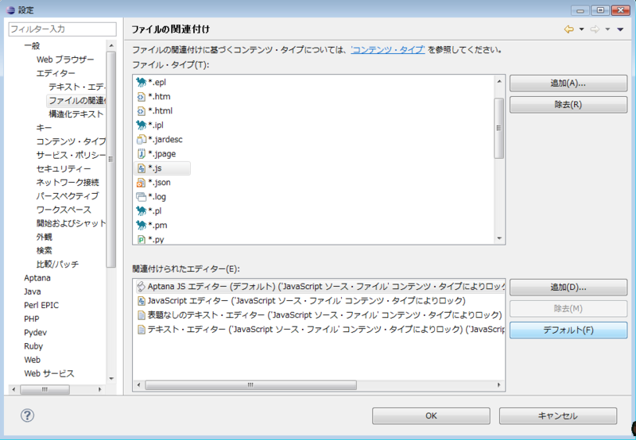The width and height of the screenshot is (636, 440).
Task: Click the script icon beside *.js
Action: (x=142, y=168)
